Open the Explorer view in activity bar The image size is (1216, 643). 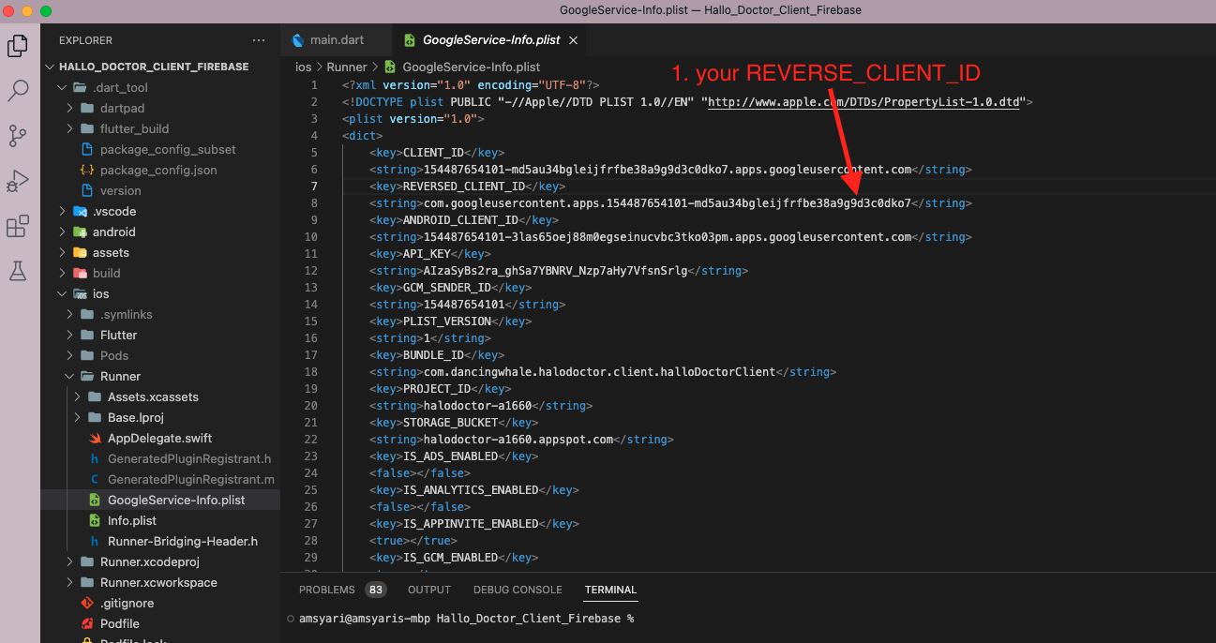tap(18, 45)
